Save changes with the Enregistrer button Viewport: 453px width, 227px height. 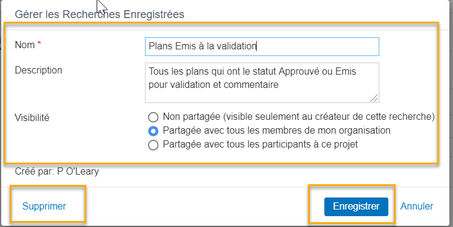tap(356, 207)
